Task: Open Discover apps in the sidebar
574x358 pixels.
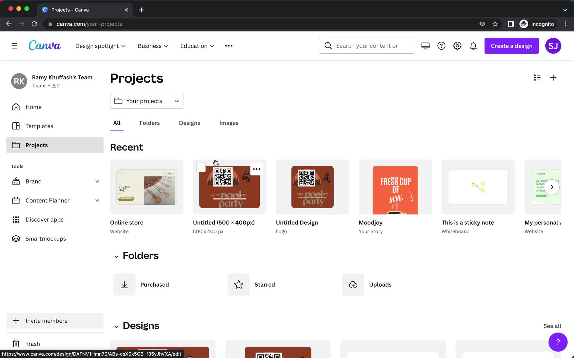Action: [55, 220]
